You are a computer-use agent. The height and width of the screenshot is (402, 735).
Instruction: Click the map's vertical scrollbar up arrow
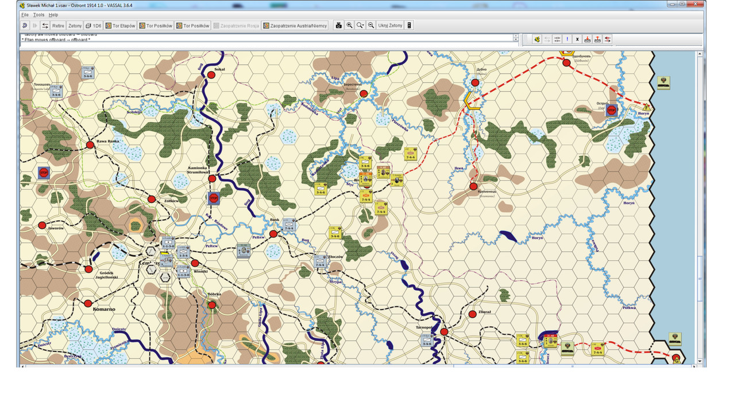[699, 54]
